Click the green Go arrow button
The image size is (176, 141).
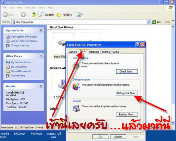click(x=156, y=22)
